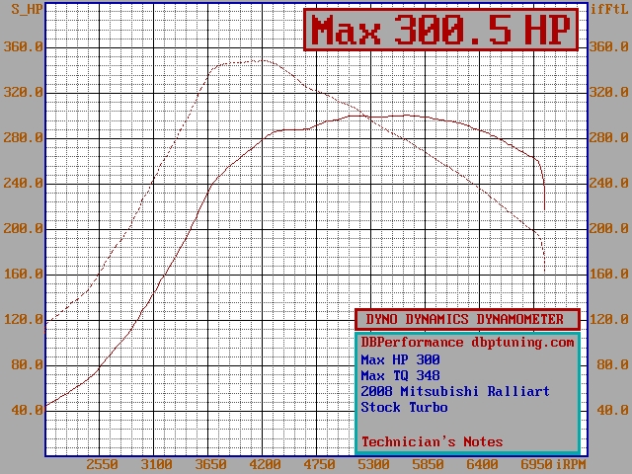Click the iRPM axis label
The height and width of the screenshot is (474, 632).
click(572, 463)
